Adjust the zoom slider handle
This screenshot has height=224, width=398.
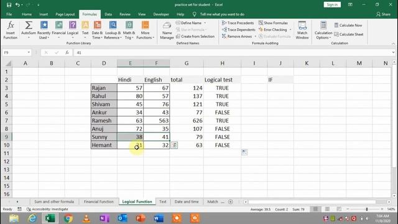pos(366,209)
